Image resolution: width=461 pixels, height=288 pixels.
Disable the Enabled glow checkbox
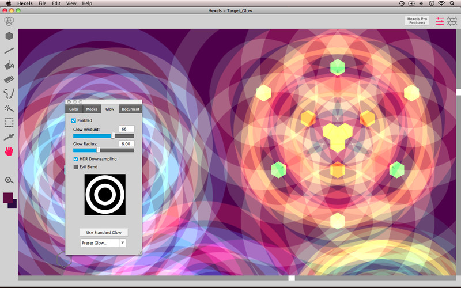click(74, 120)
